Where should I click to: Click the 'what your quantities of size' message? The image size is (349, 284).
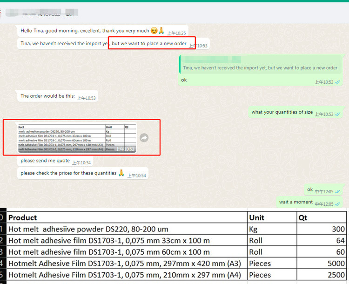pyautogui.click(x=295, y=112)
